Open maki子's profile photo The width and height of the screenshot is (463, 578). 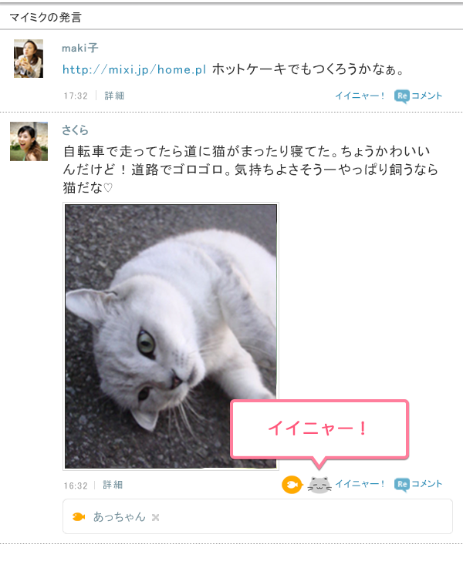click(x=29, y=59)
